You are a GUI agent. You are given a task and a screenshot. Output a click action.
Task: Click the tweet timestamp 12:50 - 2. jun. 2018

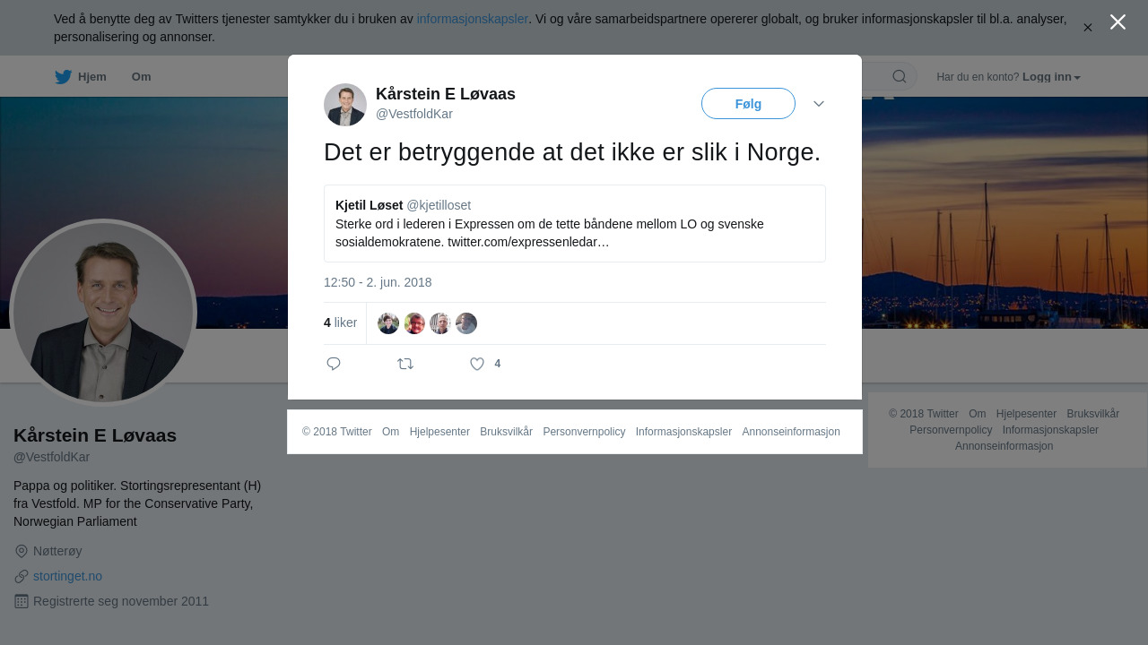pyautogui.click(x=378, y=282)
